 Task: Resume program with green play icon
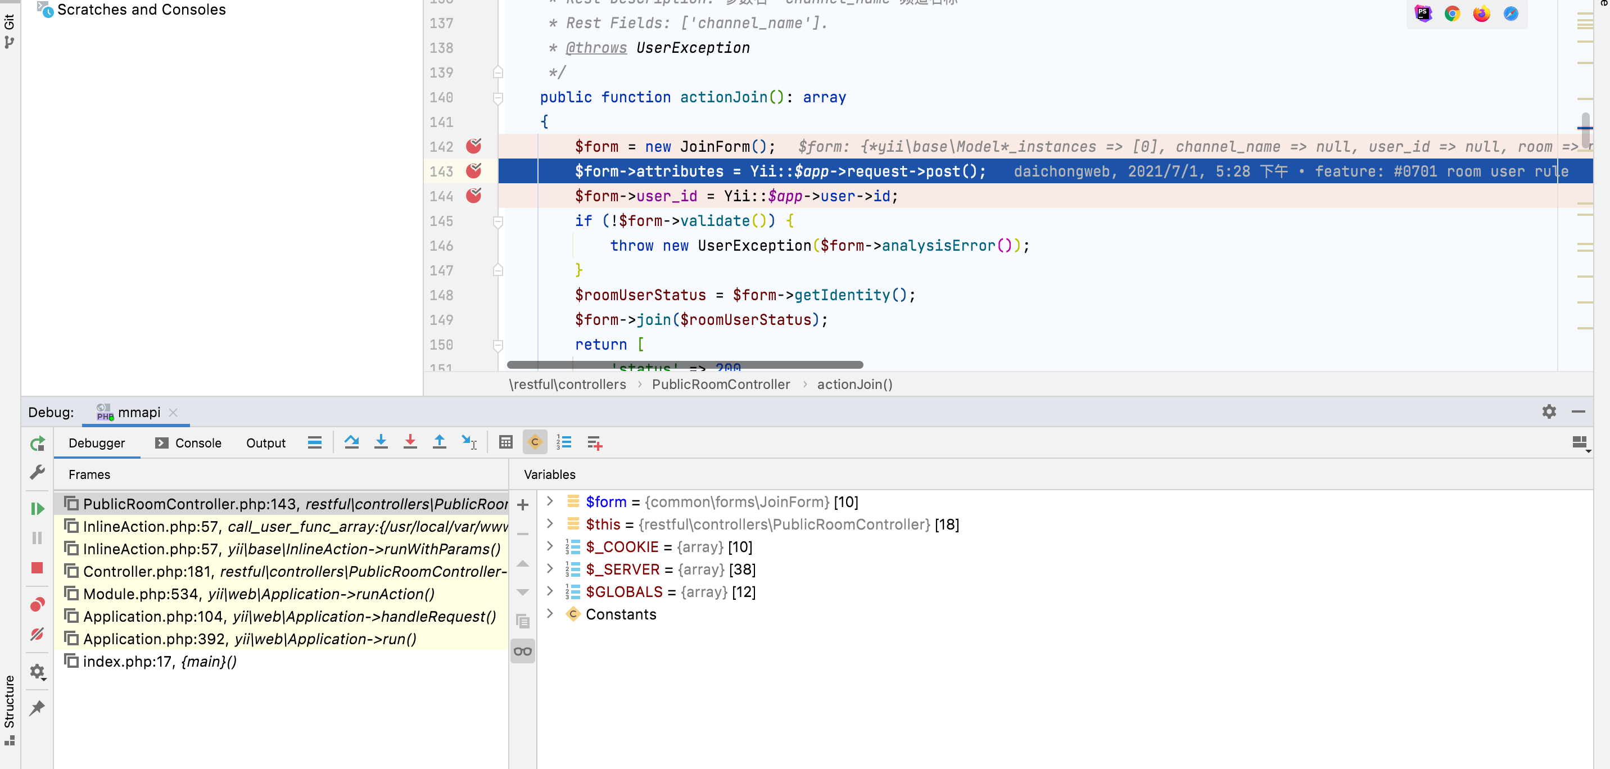coord(38,508)
